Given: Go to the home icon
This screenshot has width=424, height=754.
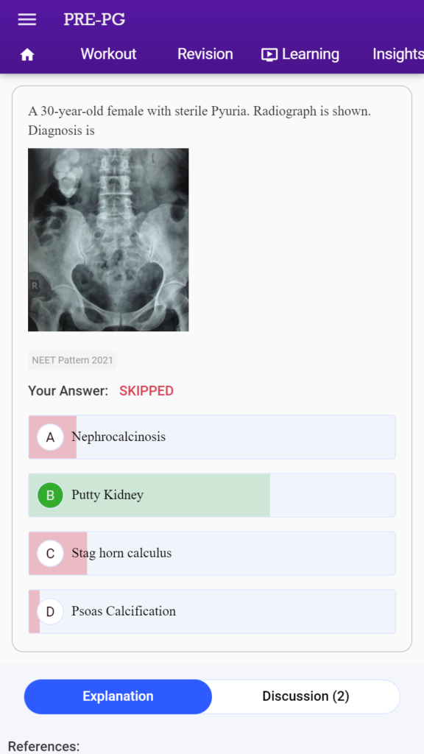Looking at the screenshot, I should click(x=27, y=54).
